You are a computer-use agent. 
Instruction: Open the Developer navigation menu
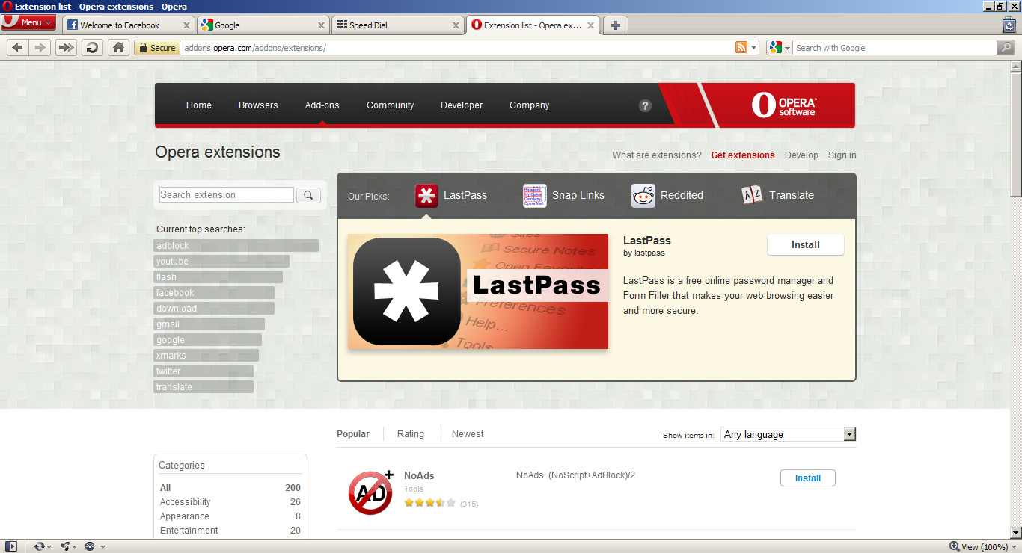461,105
